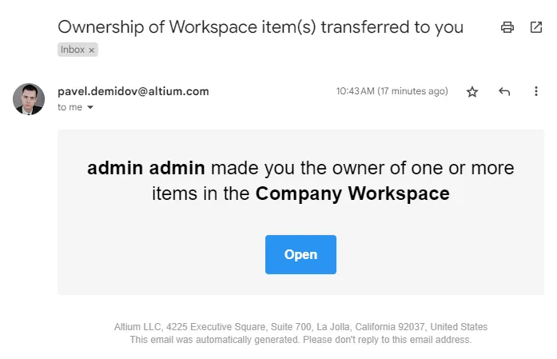Click the "to me" recipient text
This screenshot has height=359, width=557.
coord(70,107)
